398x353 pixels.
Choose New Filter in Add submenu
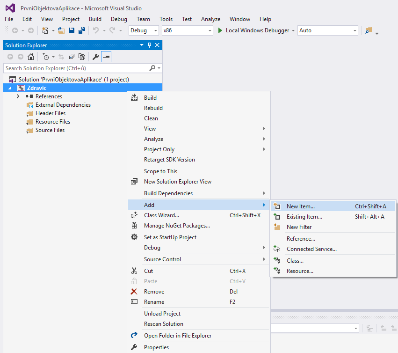click(x=333, y=227)
